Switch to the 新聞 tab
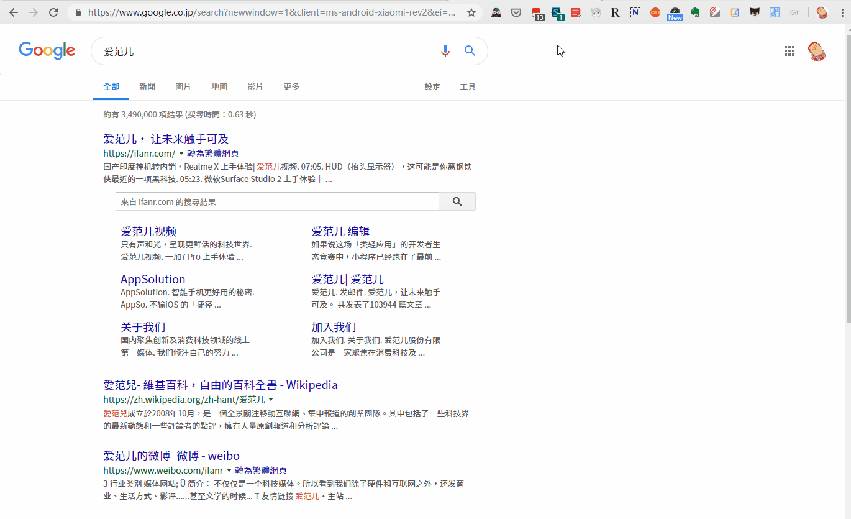The width and height of the screenshot is (851, 519). pos(147,86)
